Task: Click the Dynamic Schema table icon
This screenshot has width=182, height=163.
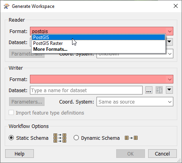Action: (x=131, y=138)
